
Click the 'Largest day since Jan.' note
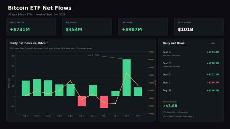click(171, 66)
